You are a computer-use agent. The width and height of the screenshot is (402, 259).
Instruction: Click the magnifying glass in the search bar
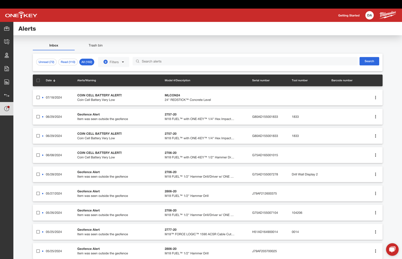click(x=137, y=61)
